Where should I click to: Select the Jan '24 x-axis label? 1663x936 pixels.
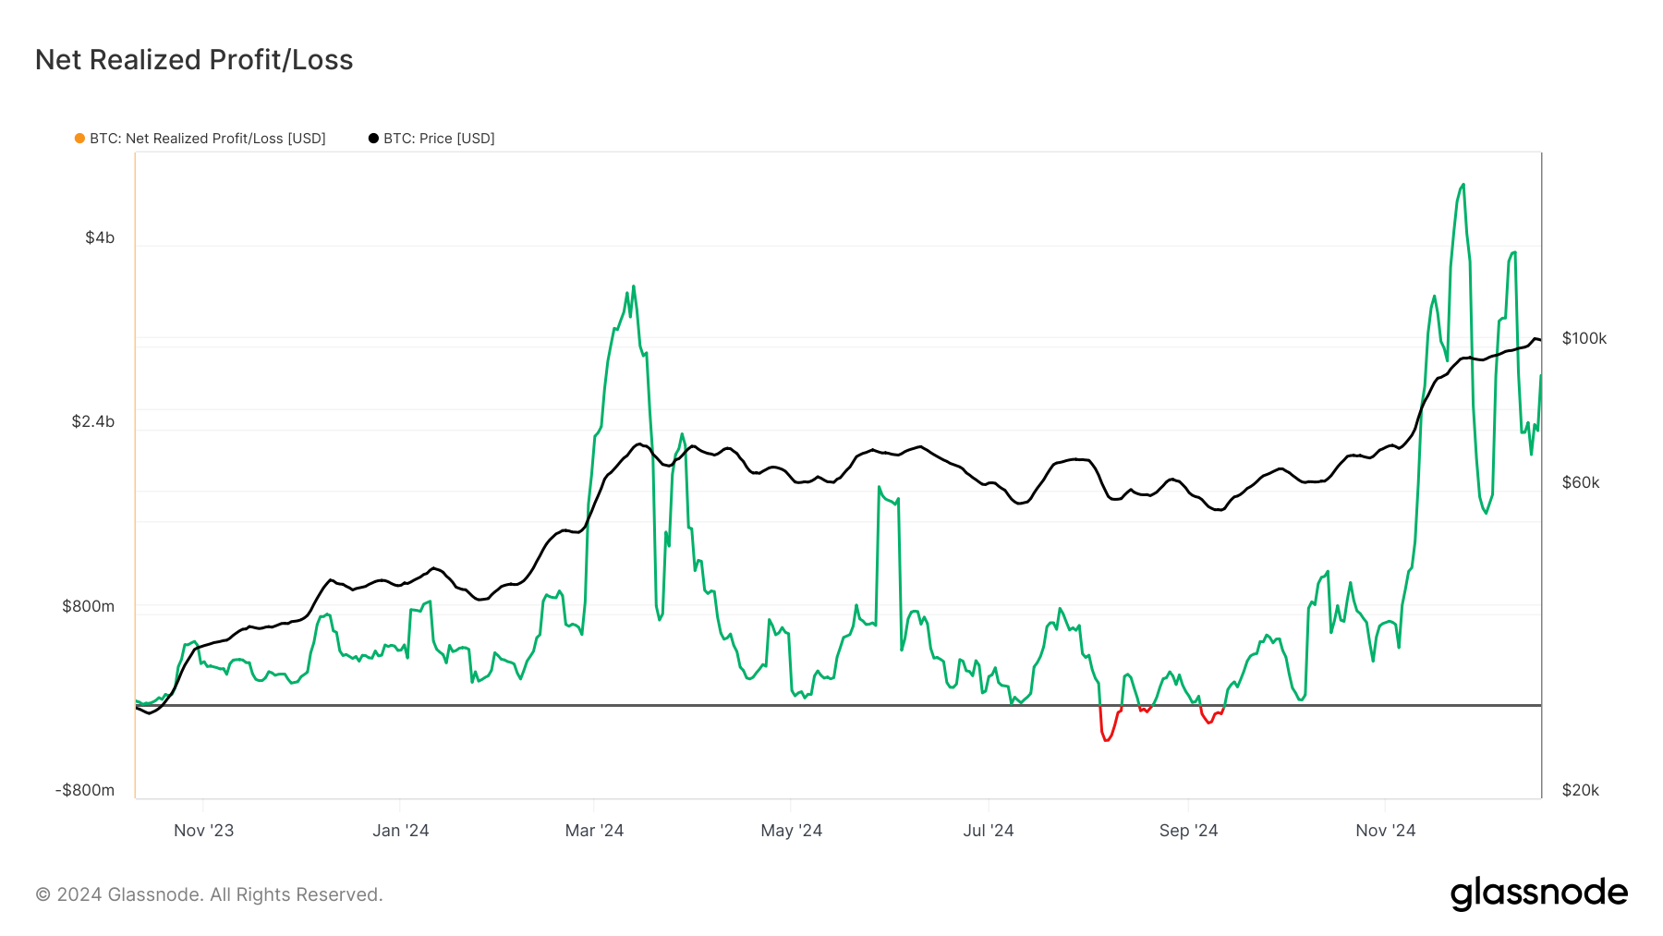400,831
